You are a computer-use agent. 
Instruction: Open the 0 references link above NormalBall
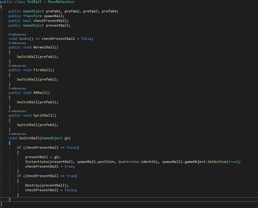17,43
